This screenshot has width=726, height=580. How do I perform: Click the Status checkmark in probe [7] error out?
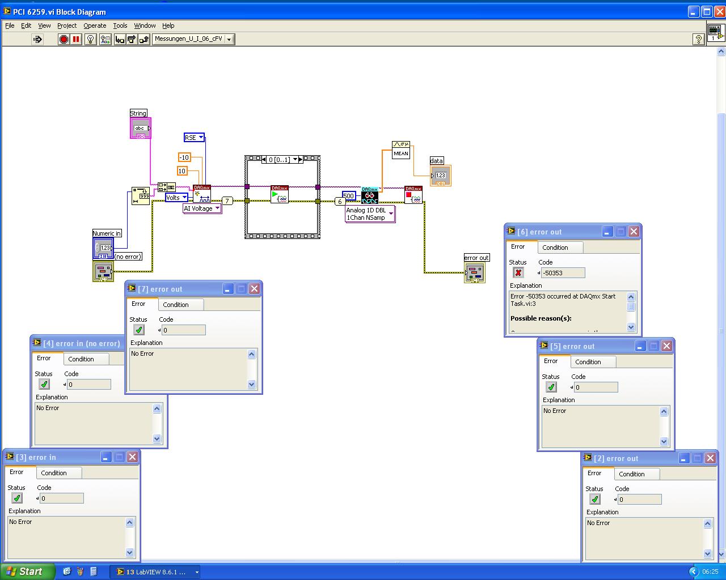139,330
